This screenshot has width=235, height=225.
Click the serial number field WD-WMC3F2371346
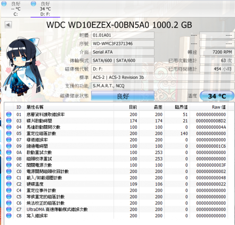(123, 44)
